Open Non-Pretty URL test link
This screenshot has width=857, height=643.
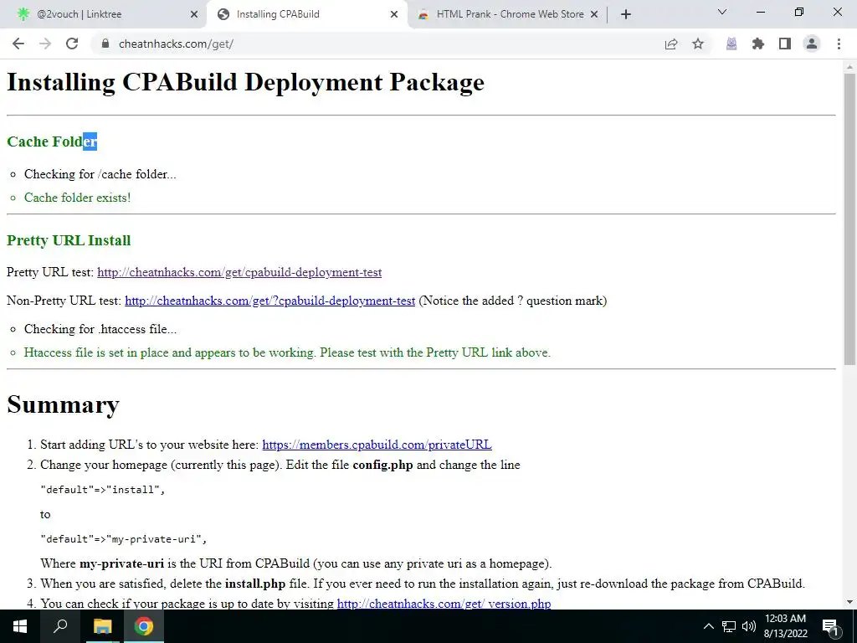tap(270, 301)
